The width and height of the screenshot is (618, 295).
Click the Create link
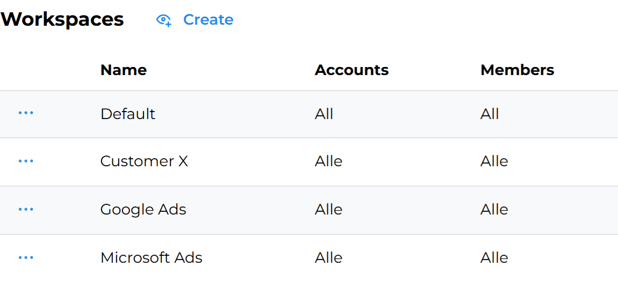pyautogui.click(x=208, y=20)
